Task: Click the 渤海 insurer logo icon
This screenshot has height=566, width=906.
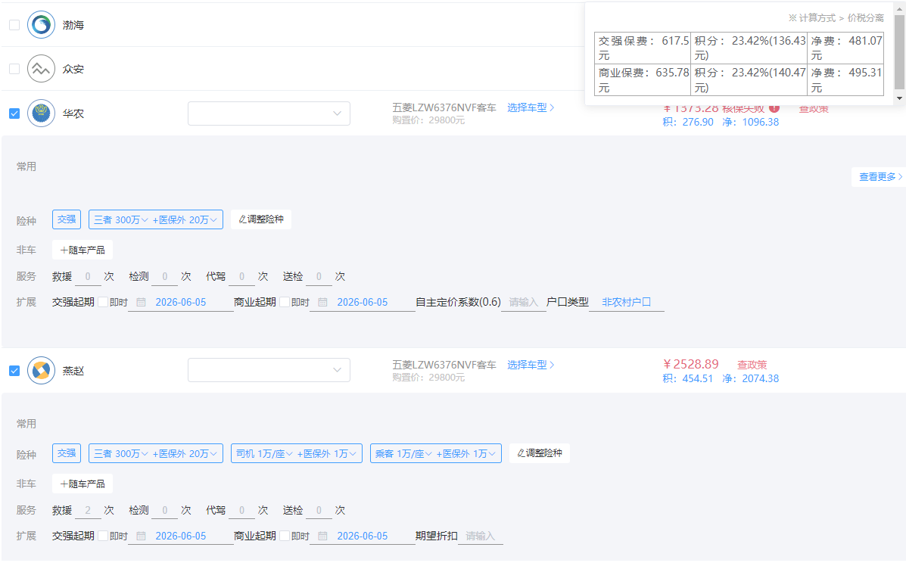Action: click(x=41, y=25)
